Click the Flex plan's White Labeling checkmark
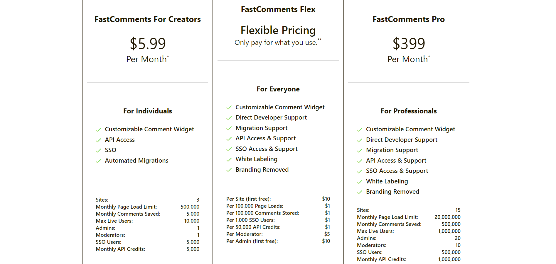The width and height of the screenshot is (556, 264). 229,159
